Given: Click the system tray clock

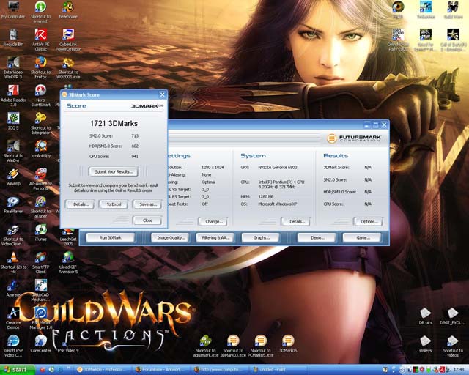Looking at the screenshot, I should [460, 370].
